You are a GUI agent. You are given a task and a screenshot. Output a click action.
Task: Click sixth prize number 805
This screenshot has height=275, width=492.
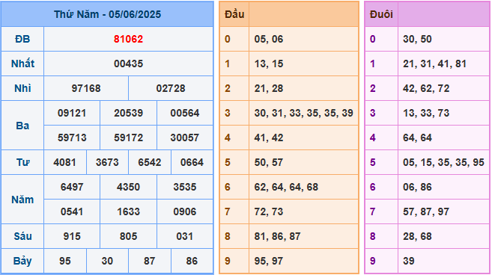point(128,236)
